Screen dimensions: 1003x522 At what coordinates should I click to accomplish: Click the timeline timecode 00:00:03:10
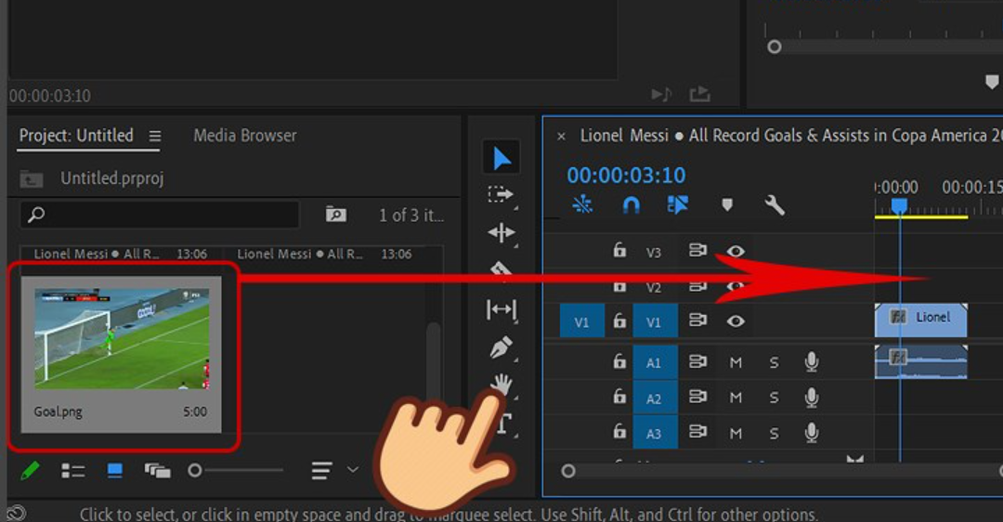coord(626,175)
